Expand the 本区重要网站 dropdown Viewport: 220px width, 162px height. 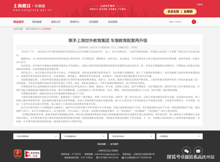coord(84,136)
